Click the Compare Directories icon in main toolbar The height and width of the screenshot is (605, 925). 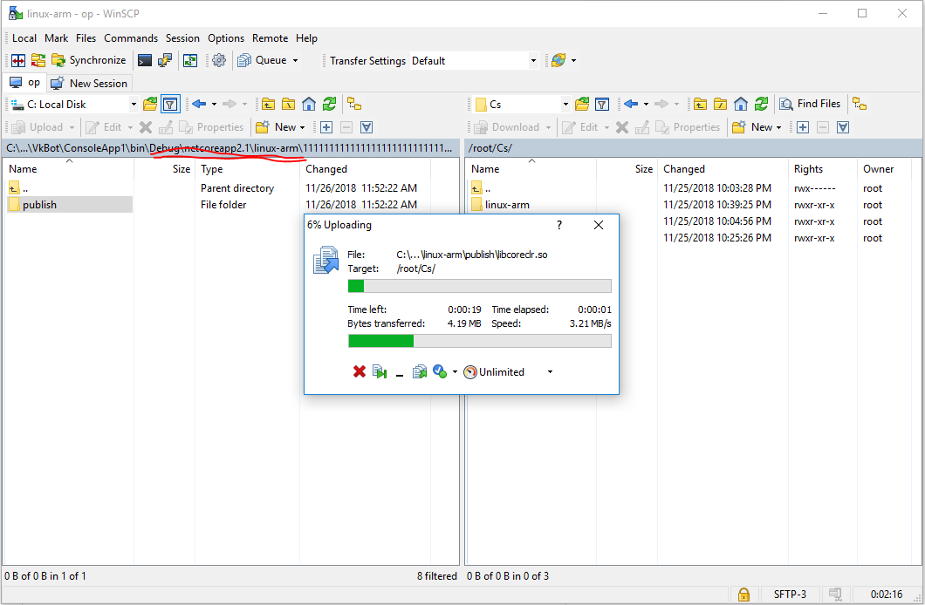click(x=18, y=60)
